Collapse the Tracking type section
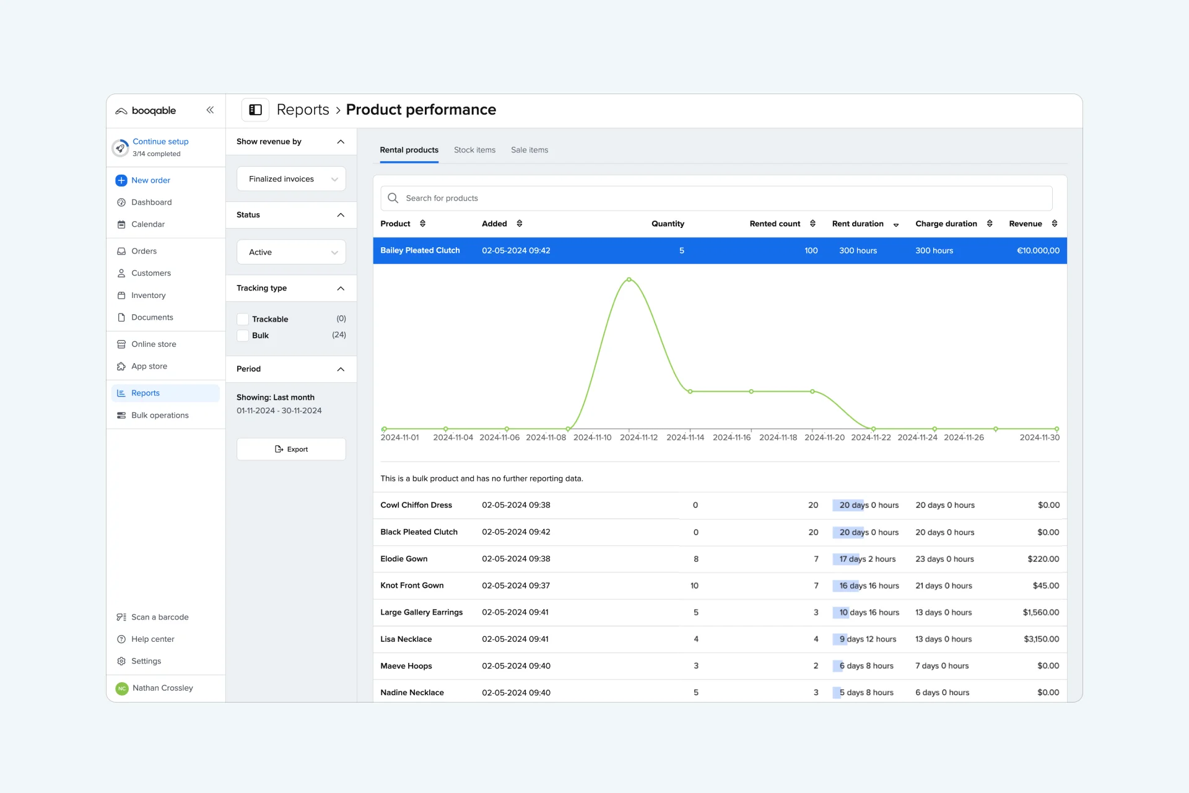This screenshot has height=793, width=1189. click(341, 288)
